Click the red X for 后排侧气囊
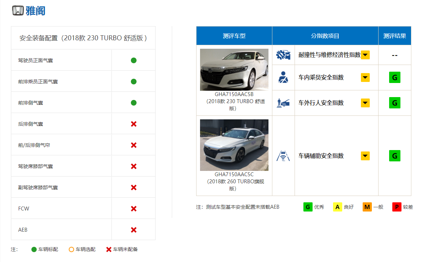This screenshot has width=423, height=262. click(134, 124)
